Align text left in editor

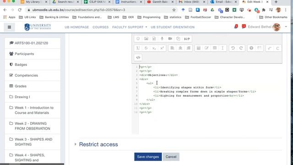(x=172, y=48)
